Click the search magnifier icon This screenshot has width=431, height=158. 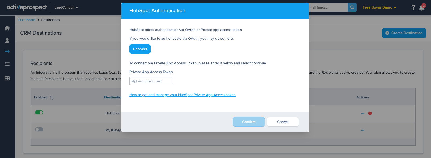pyautogui.click(x=352, y=7)
